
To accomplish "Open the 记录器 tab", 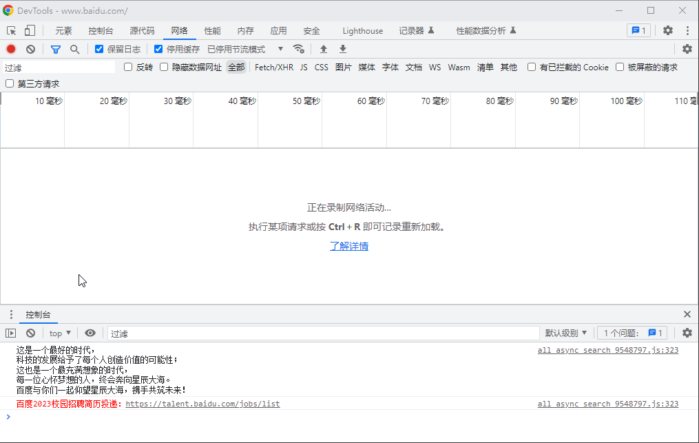I will coord(417,31).
